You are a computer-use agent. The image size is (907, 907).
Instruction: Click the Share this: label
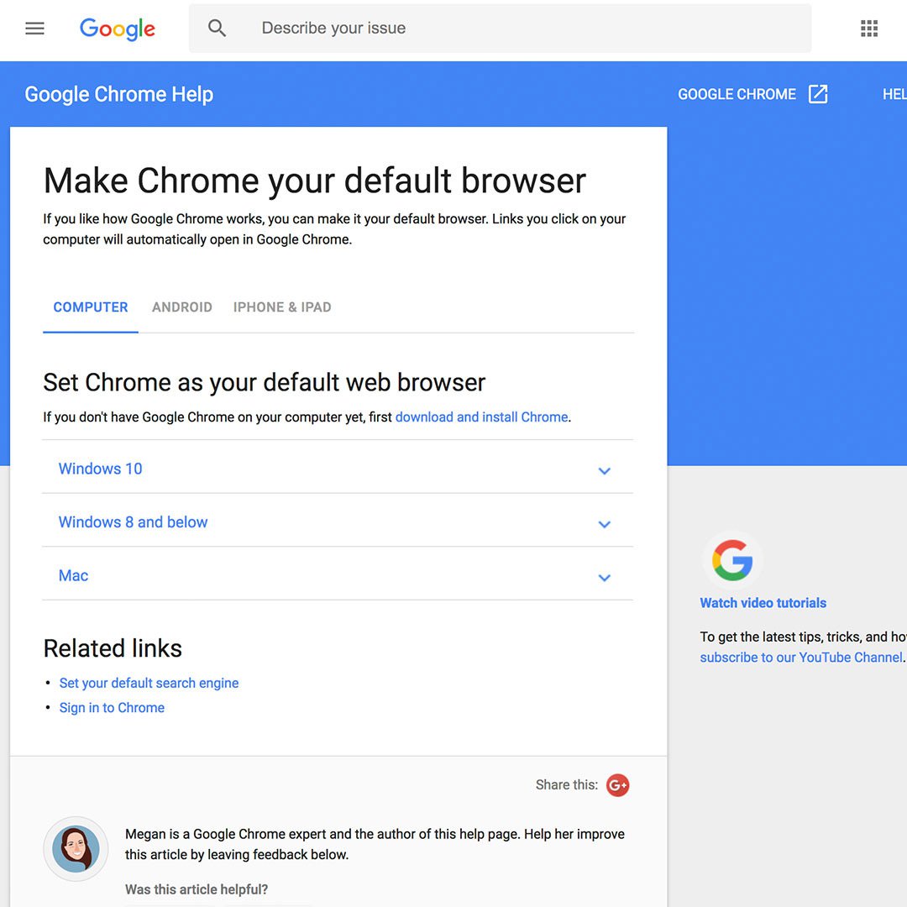point(566,785)
